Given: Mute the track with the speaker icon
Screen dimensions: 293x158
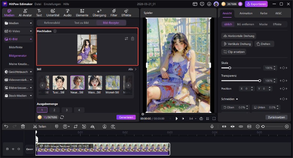Looking at the screenshot, I should point(19,149).
